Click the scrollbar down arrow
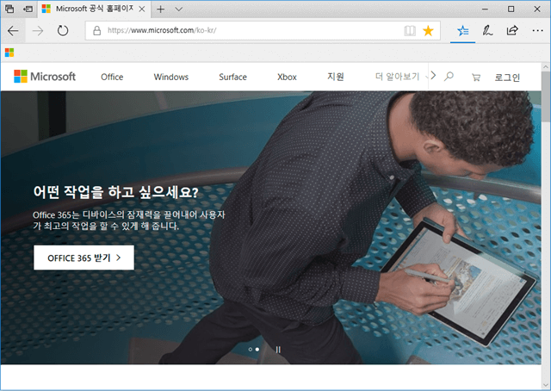This screenshot has width=551, height=391. click(546, 385)
